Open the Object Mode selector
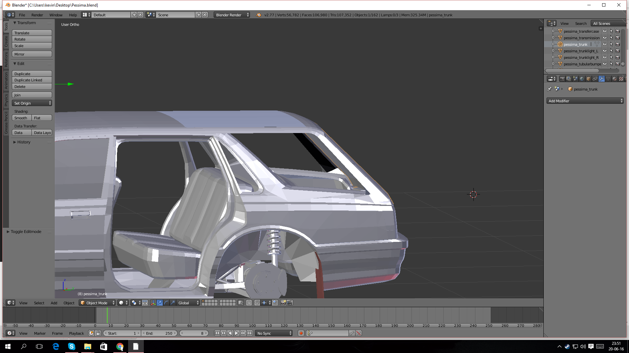 click(x=97, y=303)
